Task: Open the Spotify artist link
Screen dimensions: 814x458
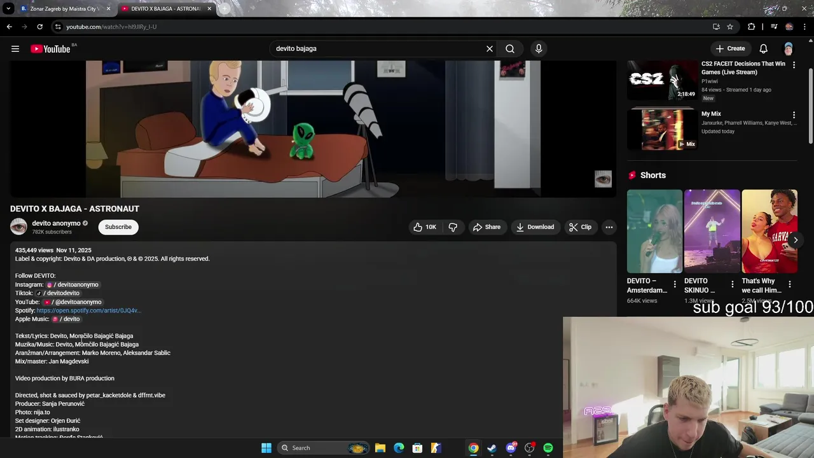Action: tap(88, 310)
